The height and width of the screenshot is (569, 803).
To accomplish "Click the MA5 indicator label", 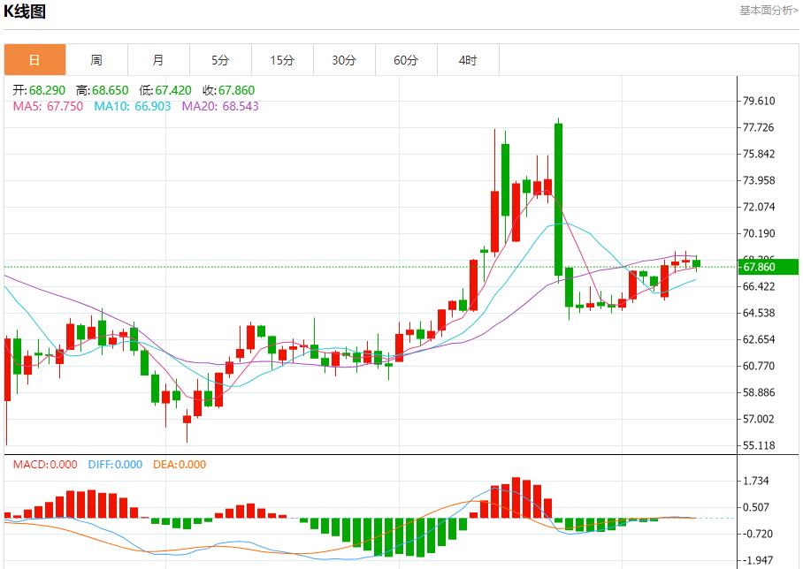I will 48,106.
